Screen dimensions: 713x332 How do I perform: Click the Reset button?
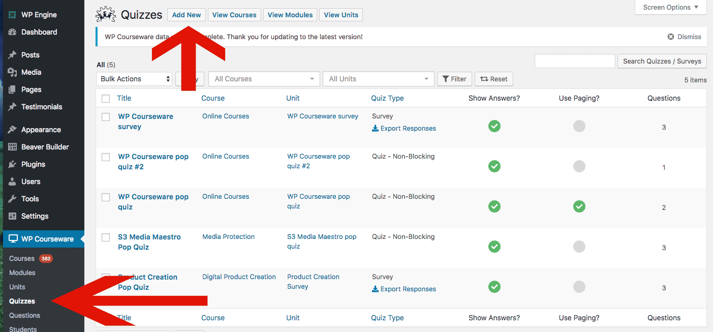tap(493, 79)
